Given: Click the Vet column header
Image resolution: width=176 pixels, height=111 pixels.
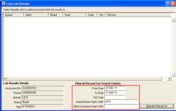Looking at the screenshot, I should pyautogui.click(x=101, y=15).
